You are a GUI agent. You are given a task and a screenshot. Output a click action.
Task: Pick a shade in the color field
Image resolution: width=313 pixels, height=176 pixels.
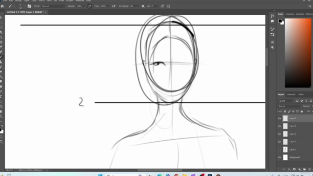click(x=298, y=53)
